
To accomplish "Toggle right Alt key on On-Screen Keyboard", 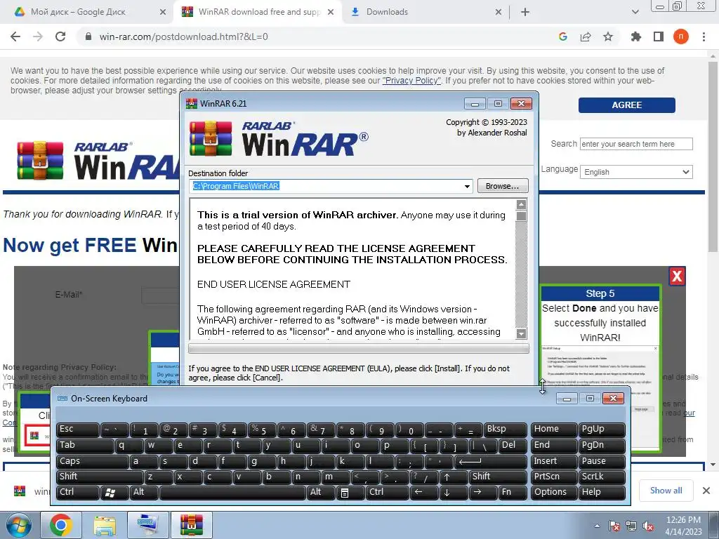I will pyautogui.click(x=322, y=492).
